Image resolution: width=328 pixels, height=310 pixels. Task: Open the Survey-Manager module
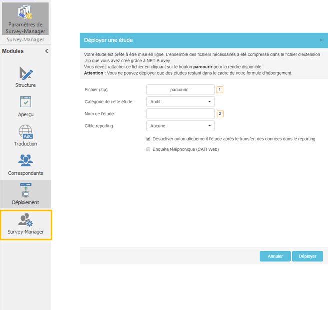tap(26, 225)
